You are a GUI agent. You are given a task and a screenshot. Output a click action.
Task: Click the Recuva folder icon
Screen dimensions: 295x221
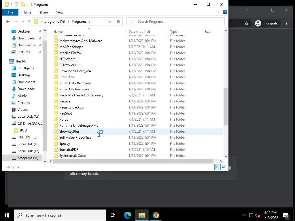click(56, 101)
